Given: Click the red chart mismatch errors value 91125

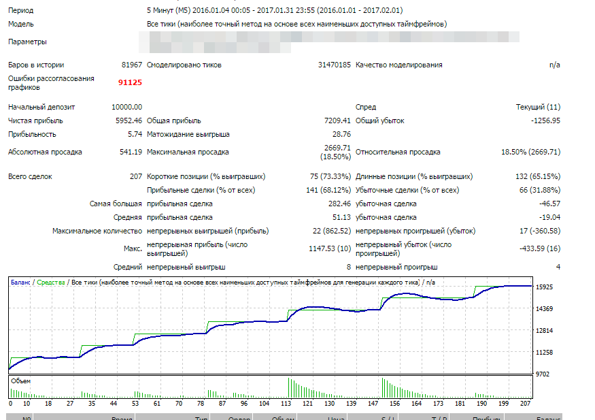Looking at the screenshot, I should (129, 82).
